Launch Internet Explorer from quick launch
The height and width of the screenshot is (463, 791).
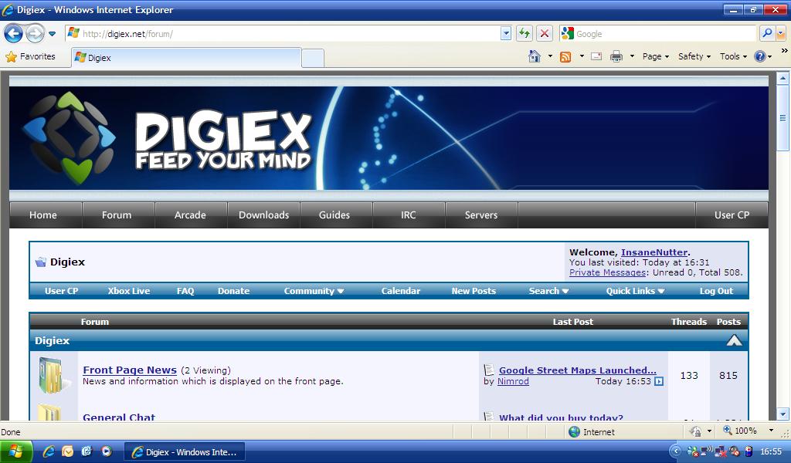tap(49, 451)
